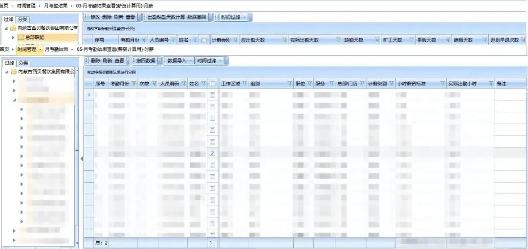Viewport: 528px width, 249px height.
Task: Tick the checkbox in the row marked with the arrow indicator
Action: pyautogui.click(x=212, y=95)
